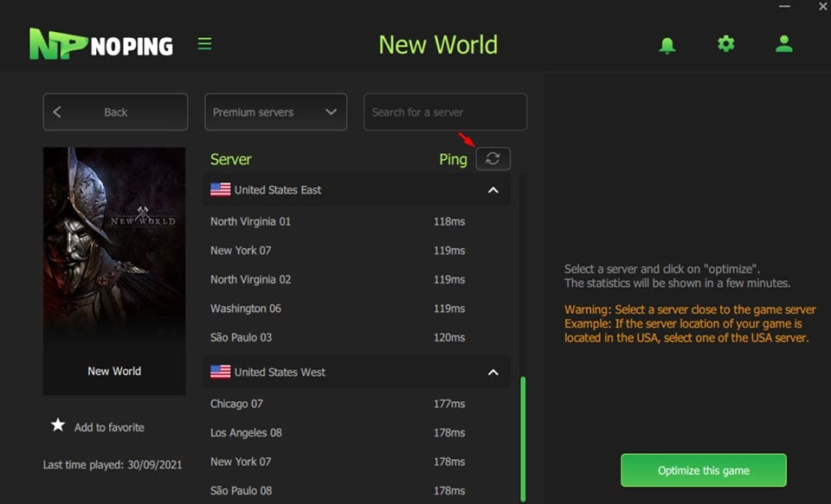The width and height of the screenshot is (831, 504).
Task: Click the Ping column header
Action: (453, 159)
